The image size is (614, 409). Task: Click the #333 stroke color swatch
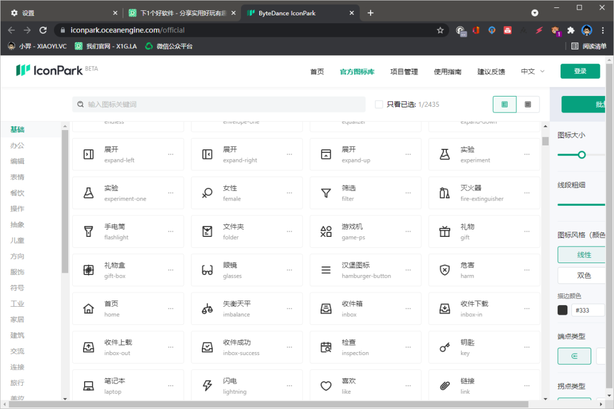click(562, 310)
